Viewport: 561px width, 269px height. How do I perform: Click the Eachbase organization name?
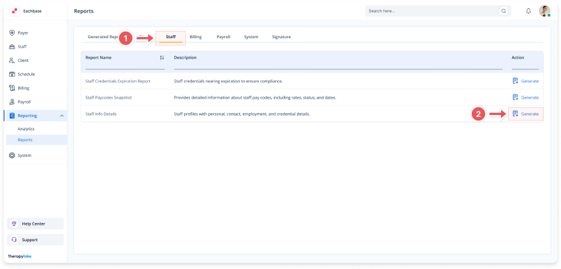click(x=32, y=11)
